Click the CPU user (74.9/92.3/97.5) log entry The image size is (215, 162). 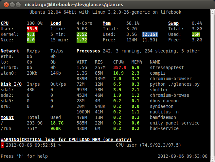tap(148, 145)
